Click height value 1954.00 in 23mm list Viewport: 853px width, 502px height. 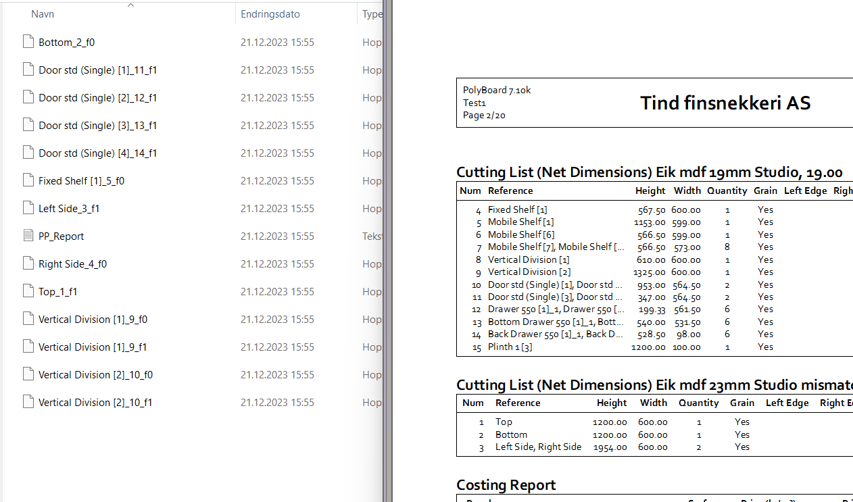point(610,447)
